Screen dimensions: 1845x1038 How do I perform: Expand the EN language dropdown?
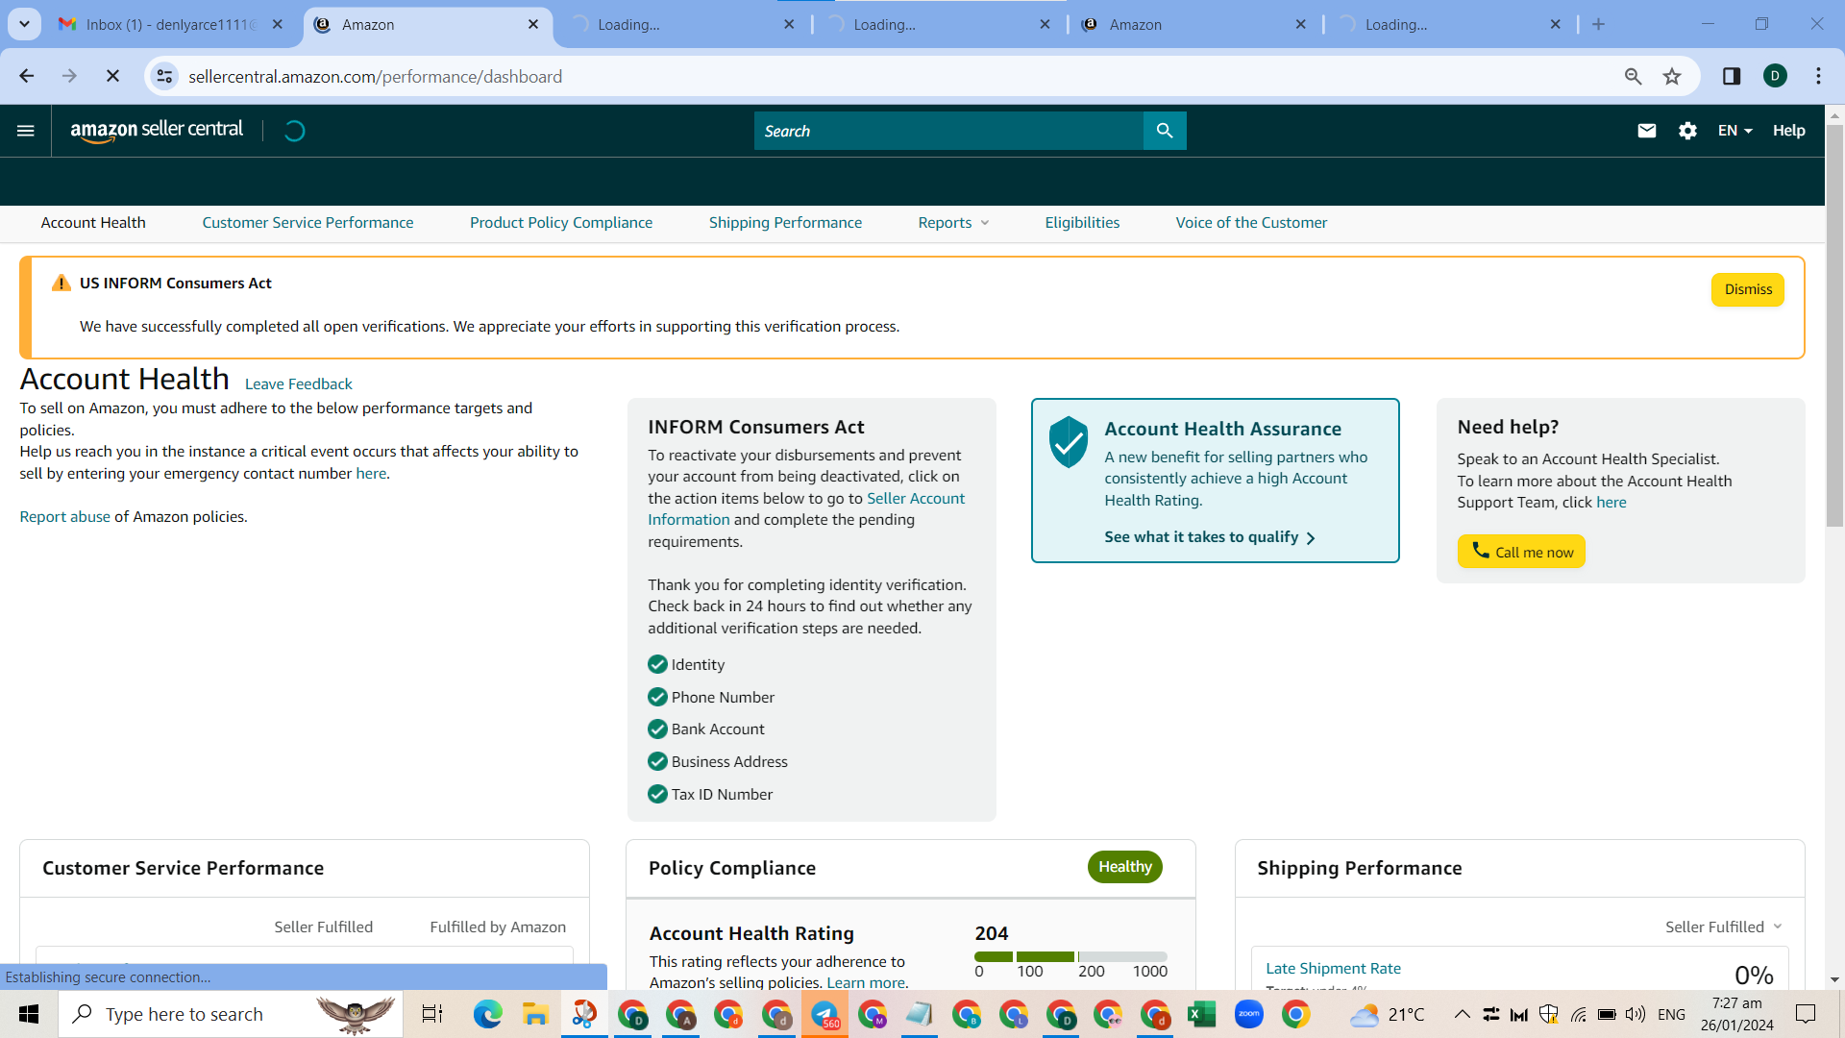(1735, 131)
